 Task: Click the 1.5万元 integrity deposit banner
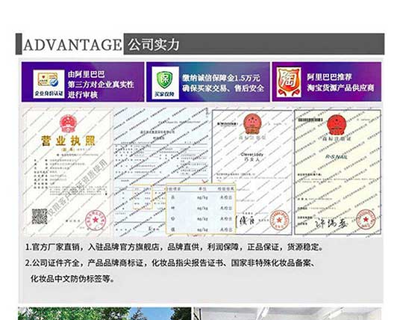[x=208, y=81]
